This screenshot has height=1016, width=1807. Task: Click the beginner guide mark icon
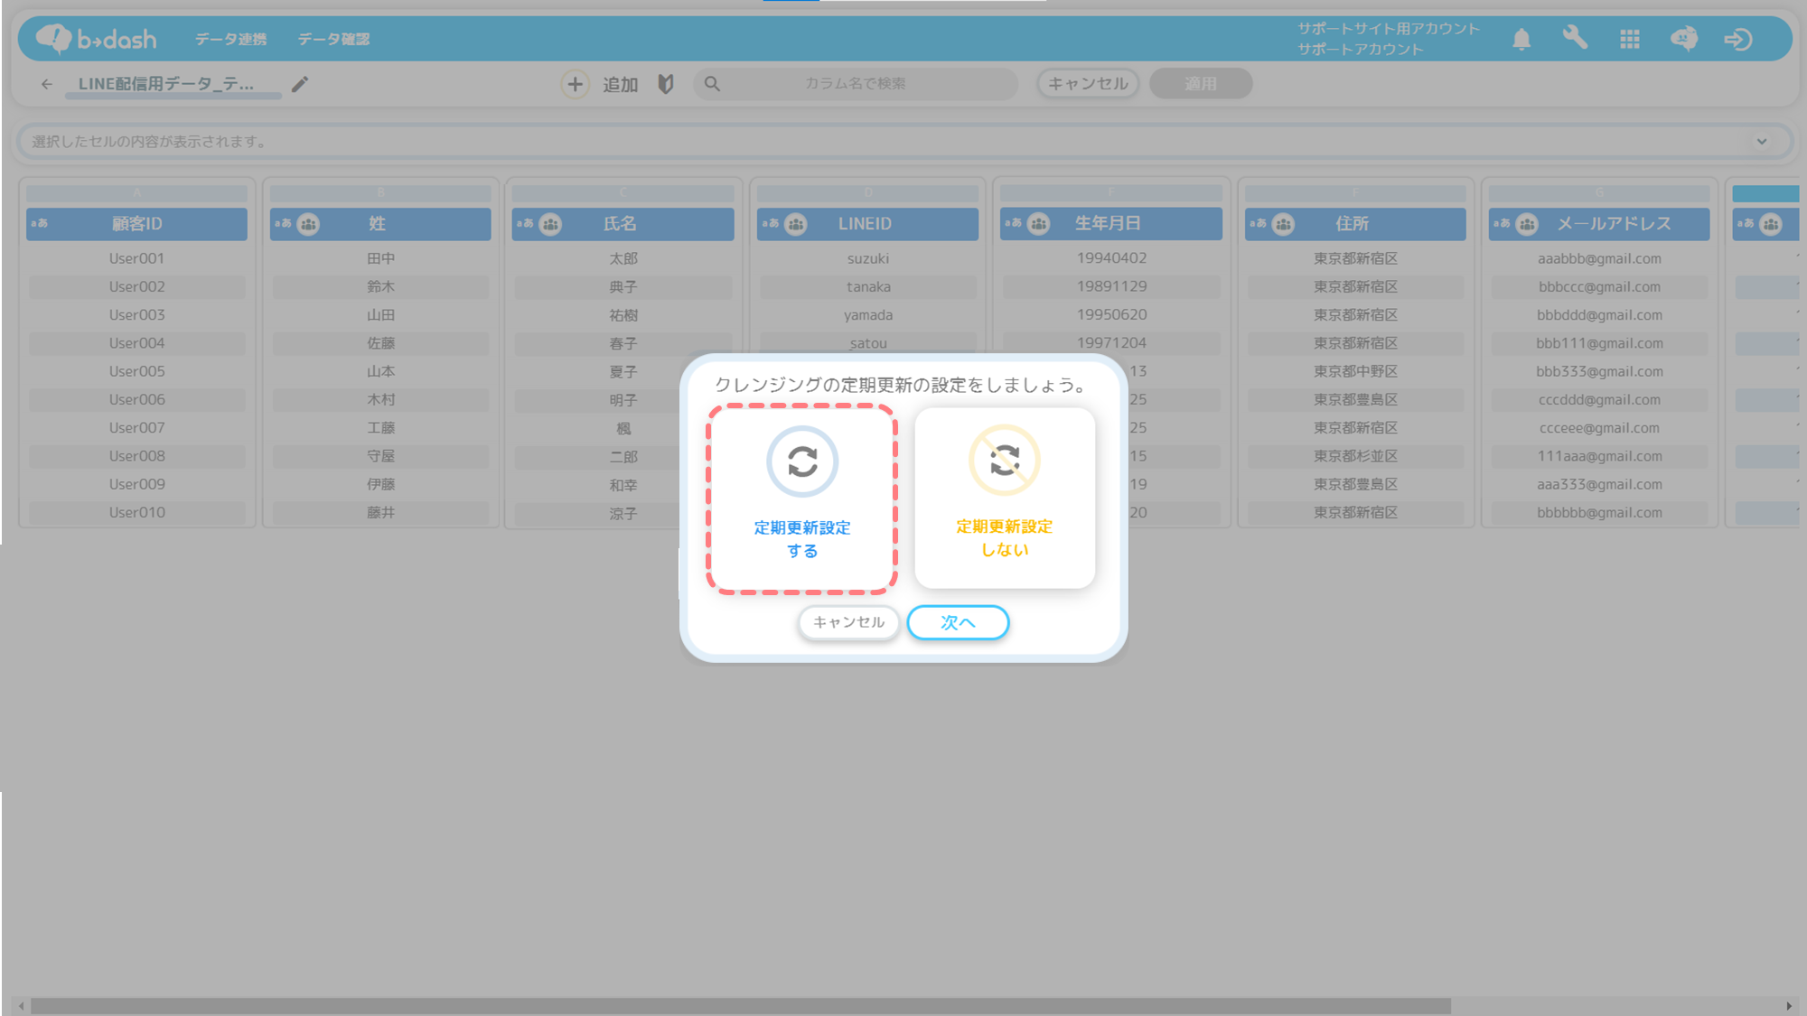pyautogui.click(x=666, y=84)
